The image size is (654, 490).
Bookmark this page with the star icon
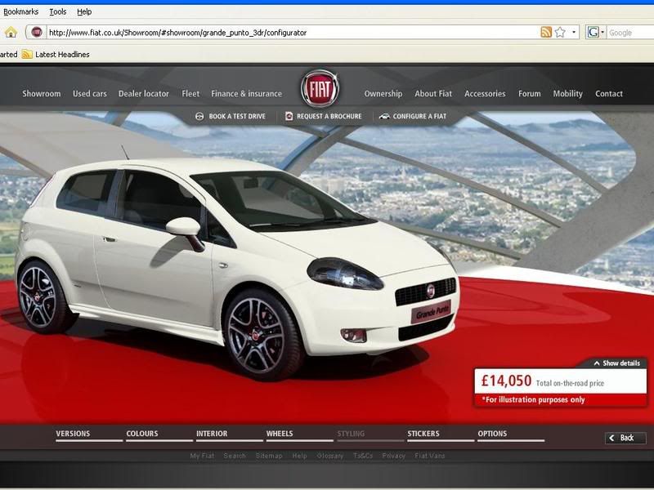click(560, 32)
